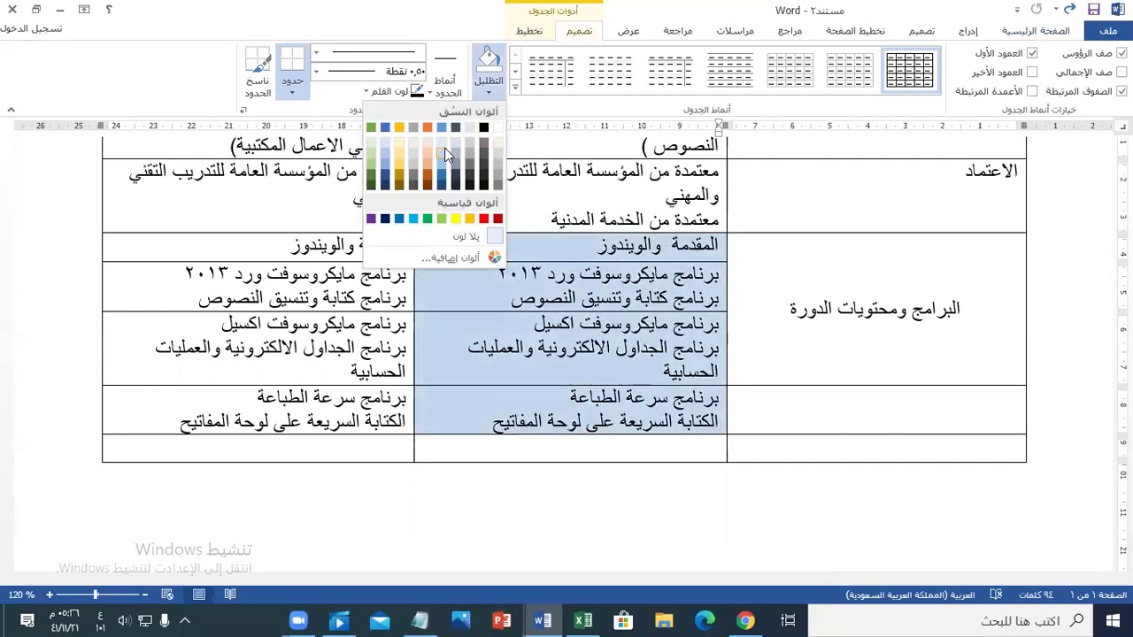This screenshot has height=637, width=1133.
Task: Toggle Header Row (صف الرؤوس) checkbox
Action: pyautogui.click(x=1121, y=53)
